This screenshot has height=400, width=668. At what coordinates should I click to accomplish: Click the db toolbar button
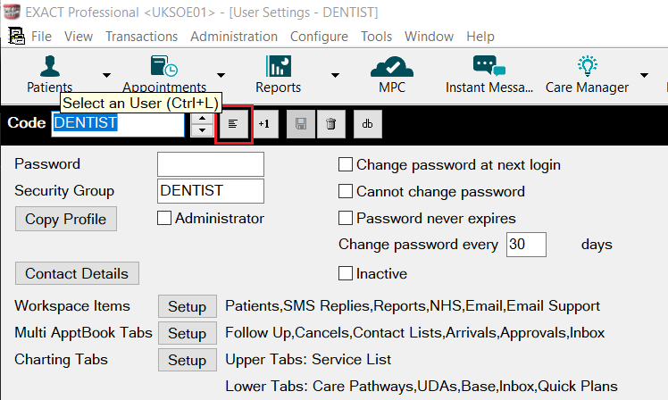point(368,124)
